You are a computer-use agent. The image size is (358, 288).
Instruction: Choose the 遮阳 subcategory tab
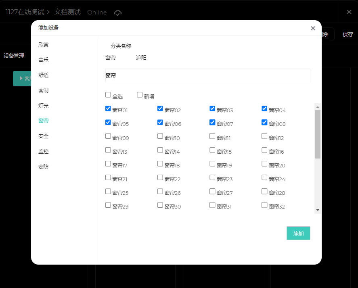pyautogui.click(x=141, y=58)
